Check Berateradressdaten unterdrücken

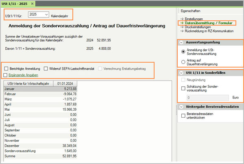click(183, 116)
